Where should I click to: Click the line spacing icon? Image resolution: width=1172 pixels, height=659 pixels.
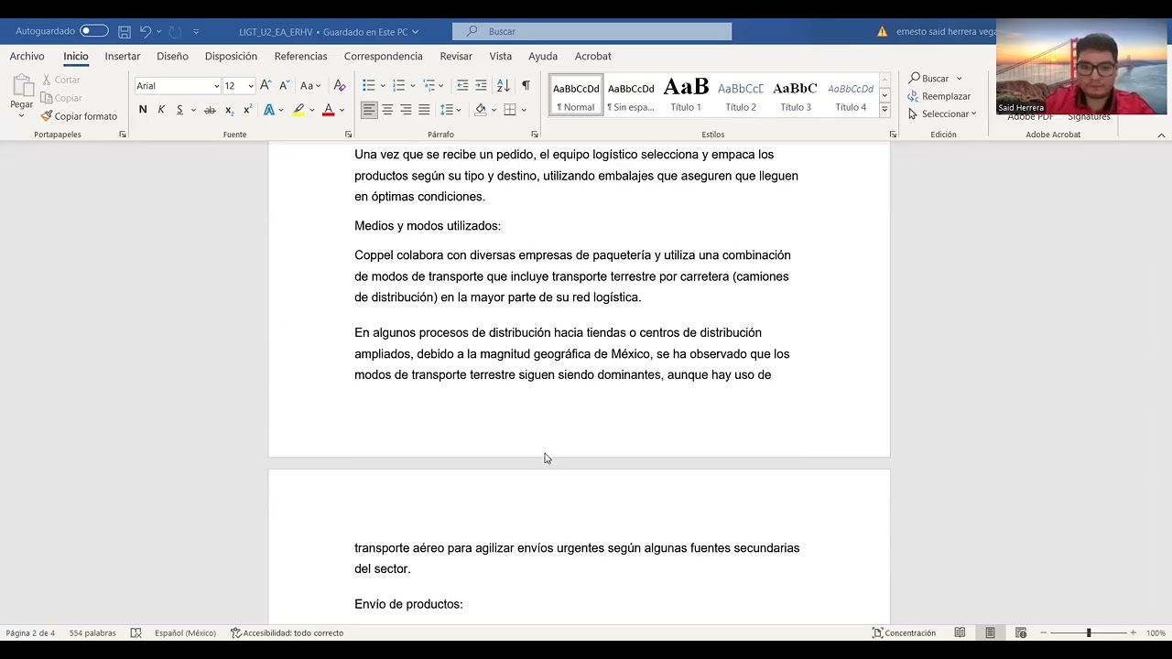tap(447, 110)
